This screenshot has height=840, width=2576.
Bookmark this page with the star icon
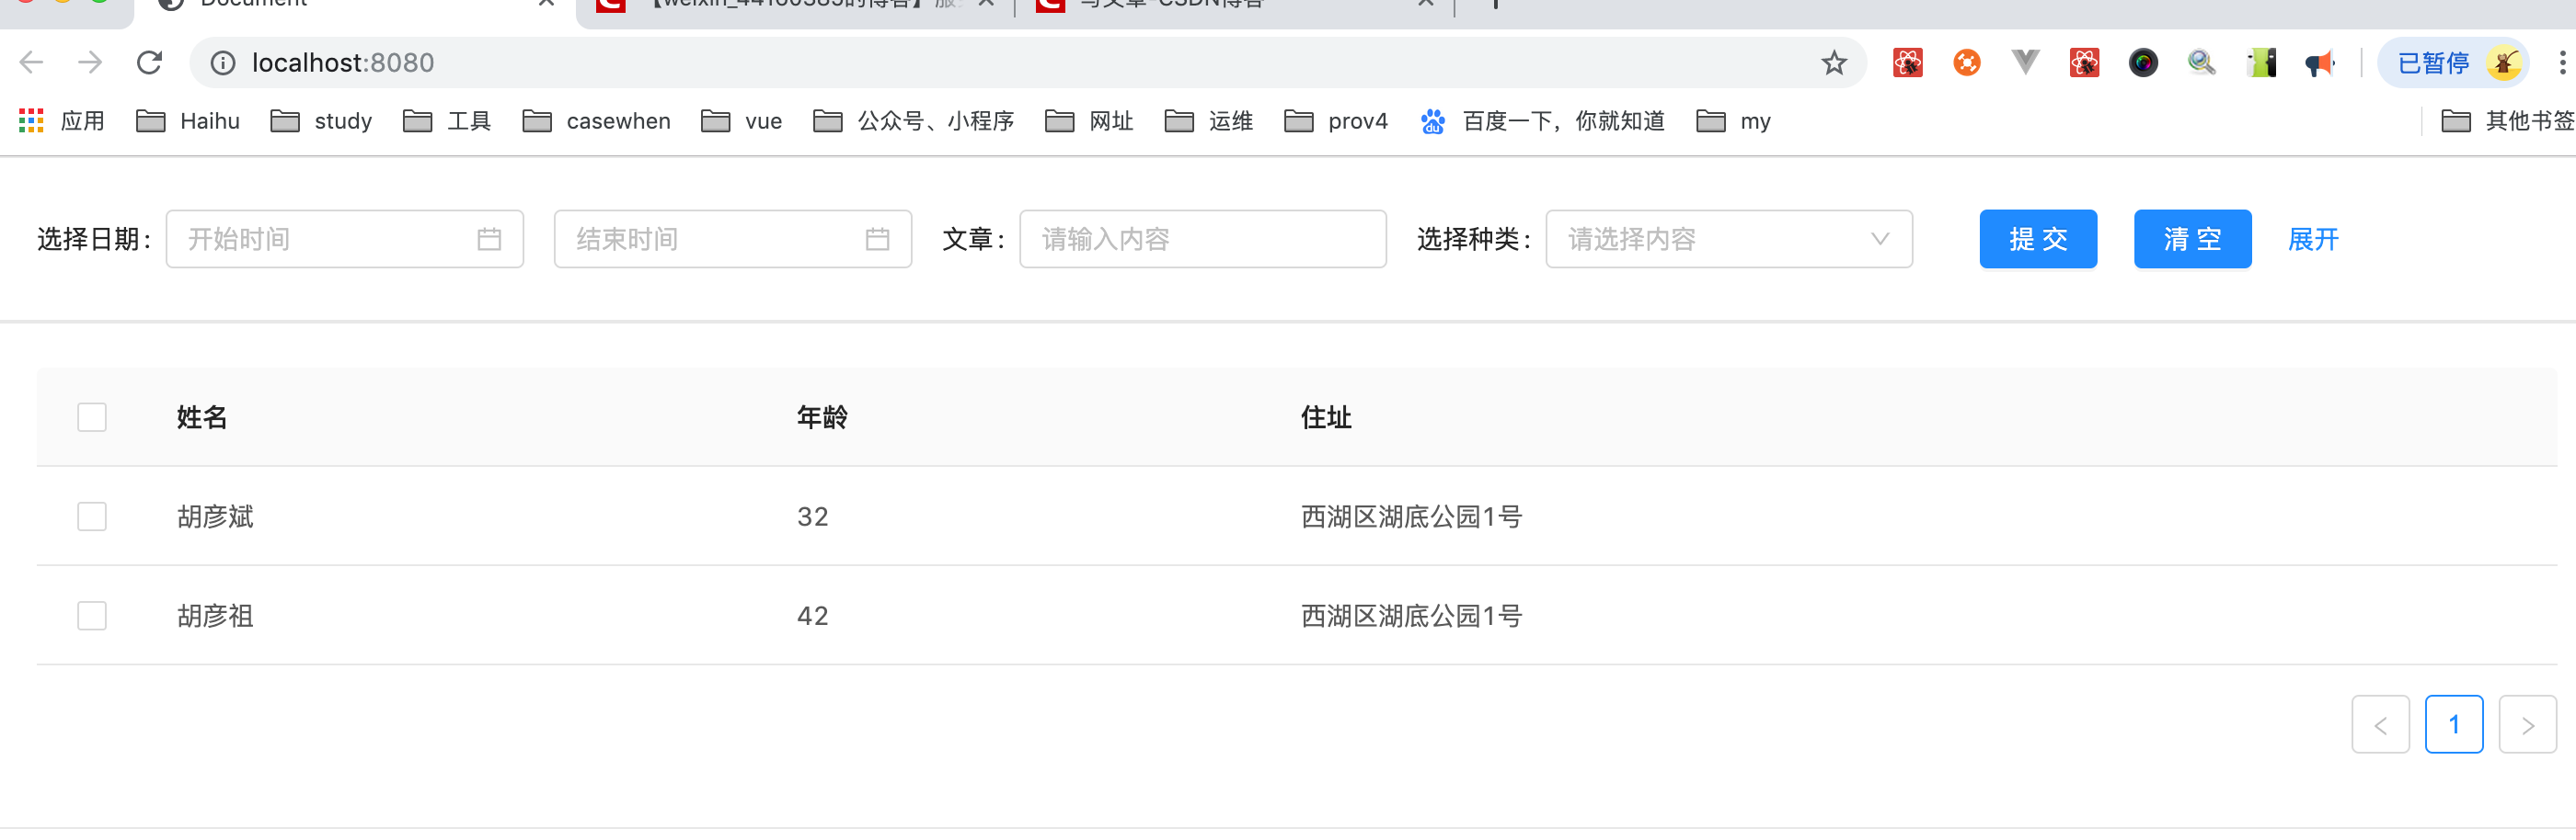coord(1833,62)
